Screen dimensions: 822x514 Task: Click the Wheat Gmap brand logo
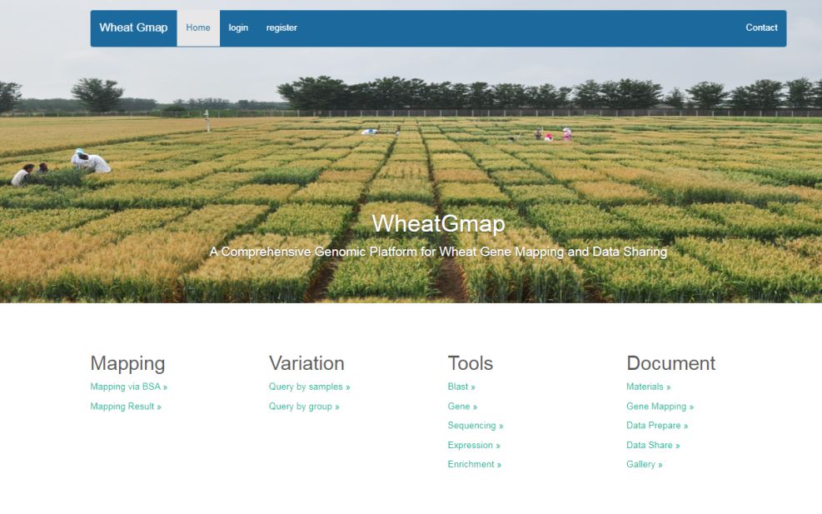coord(133,27)
